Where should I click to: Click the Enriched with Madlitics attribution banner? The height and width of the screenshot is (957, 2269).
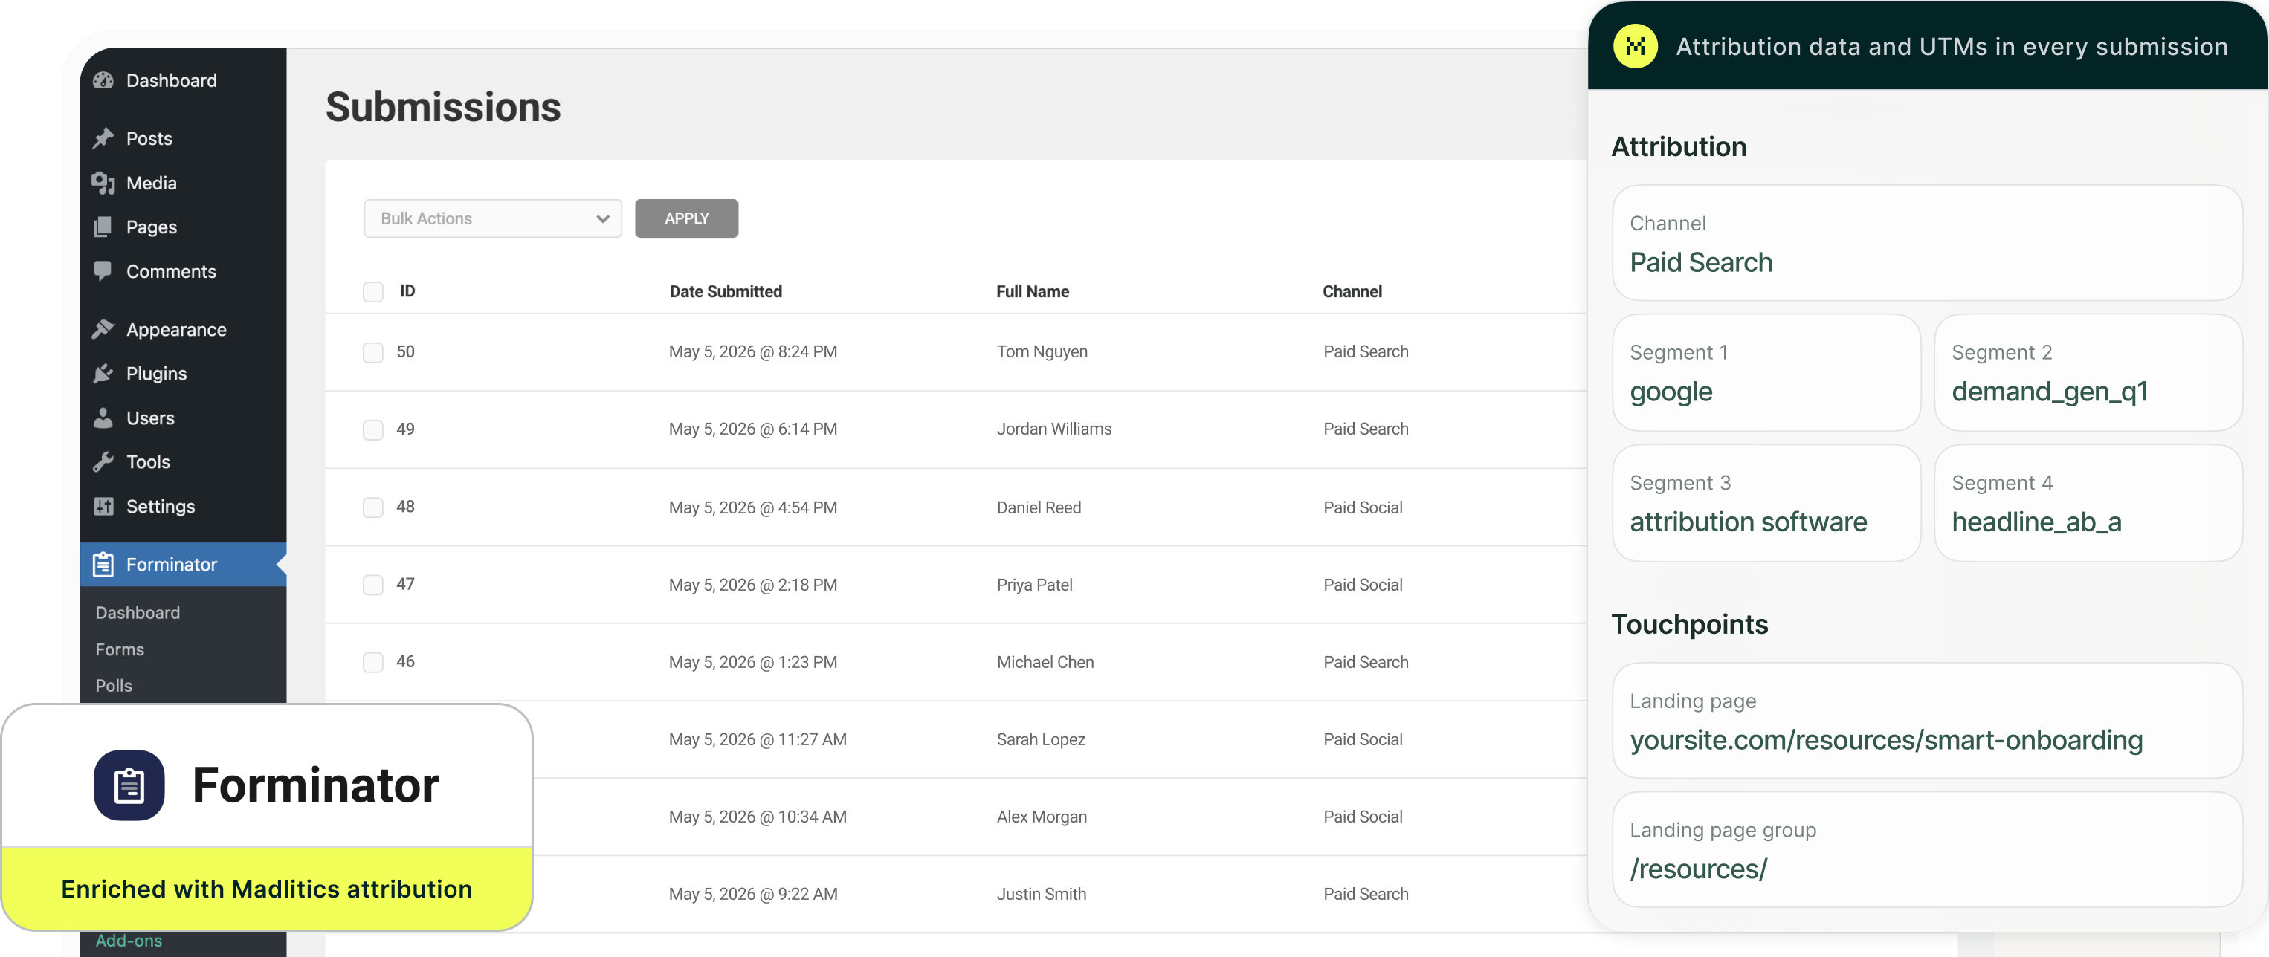267,889
